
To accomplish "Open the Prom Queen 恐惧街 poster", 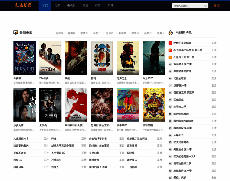I will coord(102,105).
